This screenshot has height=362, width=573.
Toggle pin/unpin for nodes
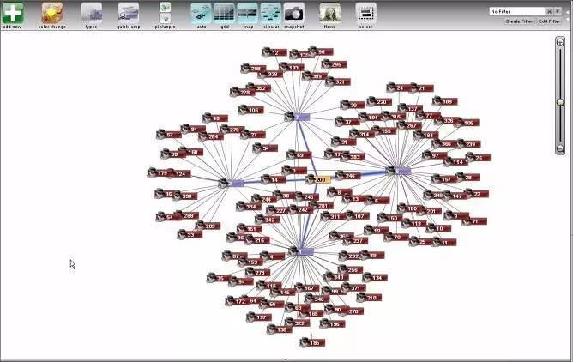pos(165,12)
